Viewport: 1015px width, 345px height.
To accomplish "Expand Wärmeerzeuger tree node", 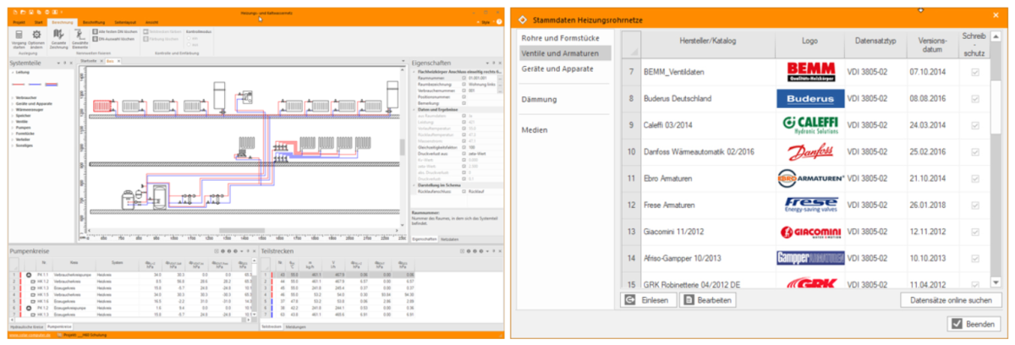I will (13, 109).
